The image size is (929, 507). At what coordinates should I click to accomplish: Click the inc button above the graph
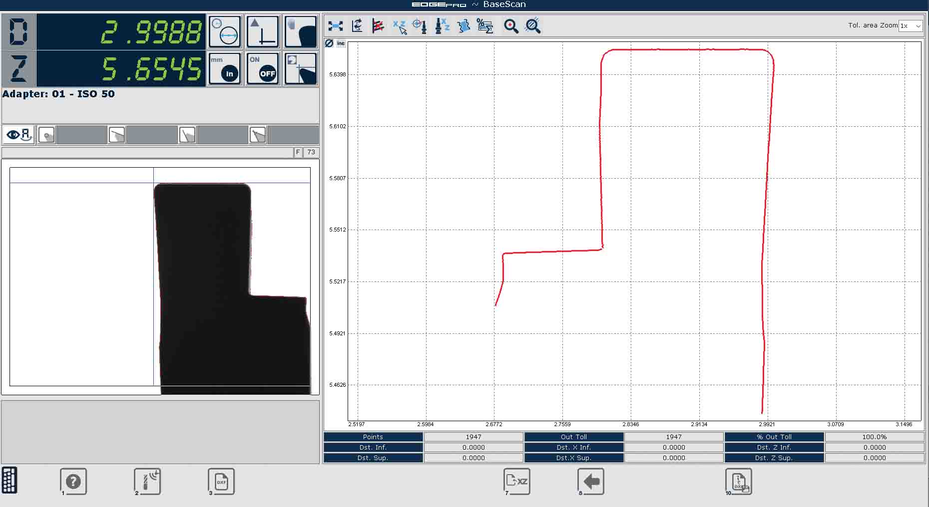click(x=341, y=43)
